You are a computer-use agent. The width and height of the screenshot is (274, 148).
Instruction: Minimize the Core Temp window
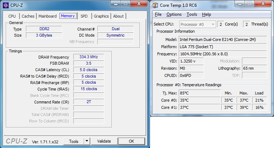point(240,4)
